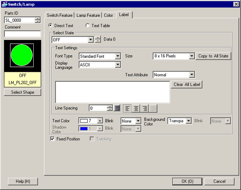Confirm with the OK (O) button
This screenshot has height=190, width=241.
coord(187,181)
